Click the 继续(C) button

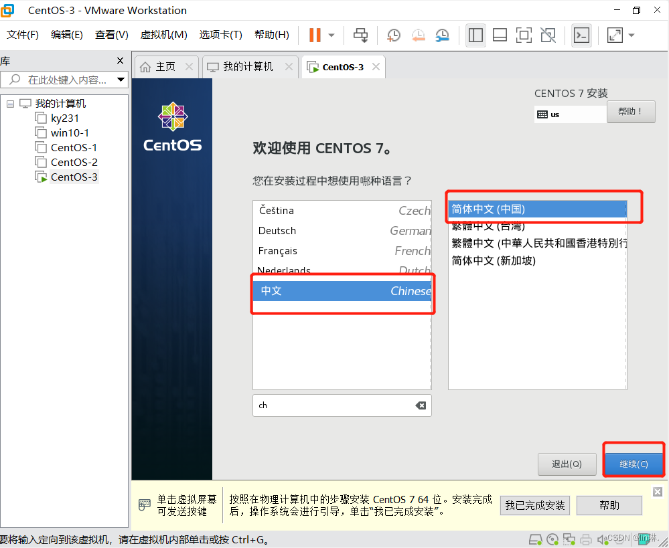[x=634, y=464]
